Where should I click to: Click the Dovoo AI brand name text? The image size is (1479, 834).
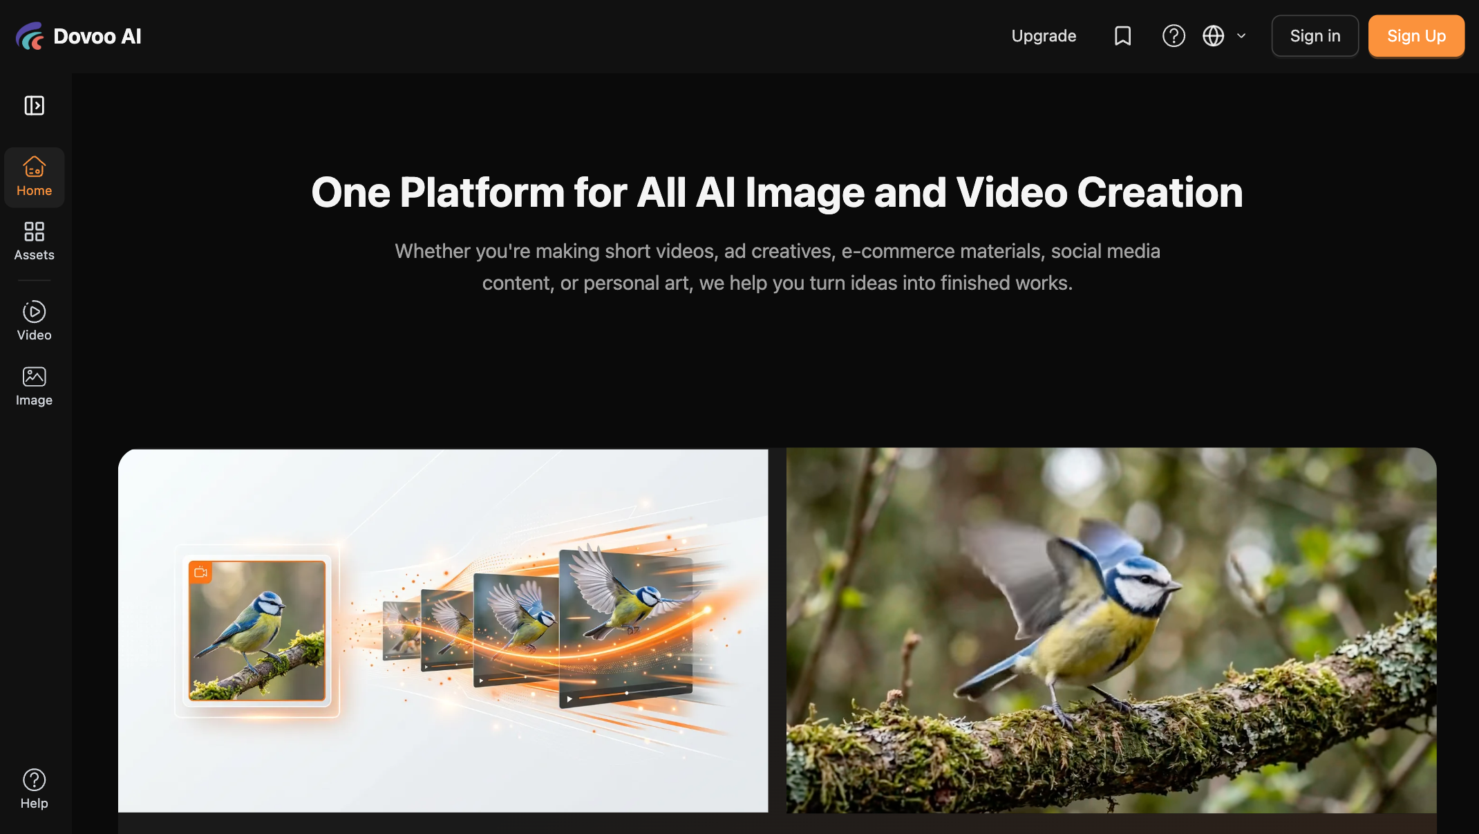(97, 36)
